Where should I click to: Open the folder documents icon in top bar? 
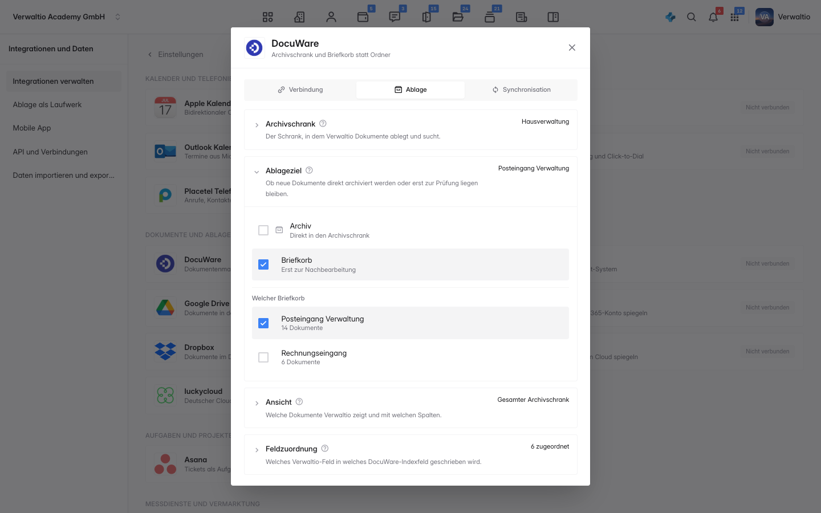click(458, 17)
